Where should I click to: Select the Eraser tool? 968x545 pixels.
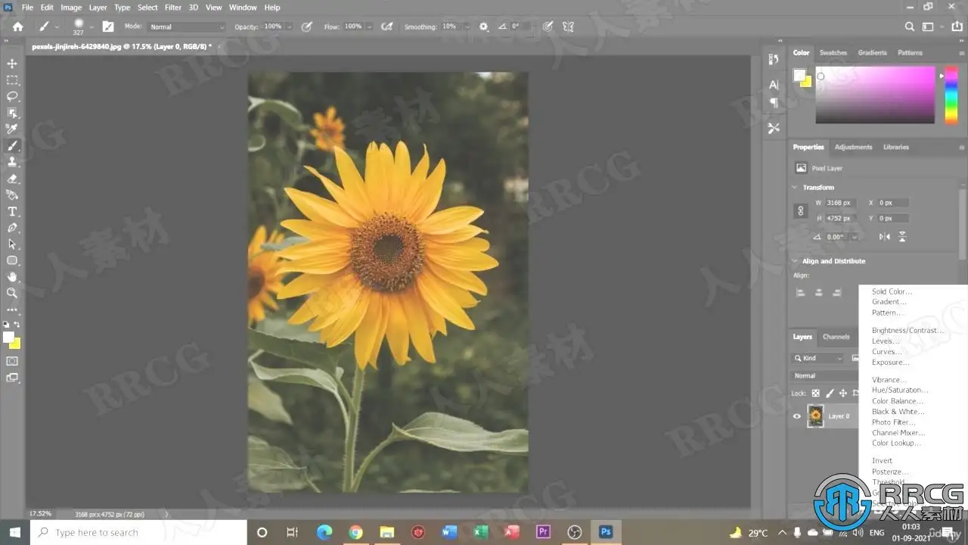point(12,179)
